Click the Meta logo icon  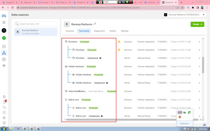pyautogui.click(x=4, y=16)
